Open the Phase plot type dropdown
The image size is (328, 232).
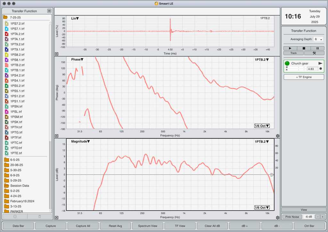tap(77, 59)
